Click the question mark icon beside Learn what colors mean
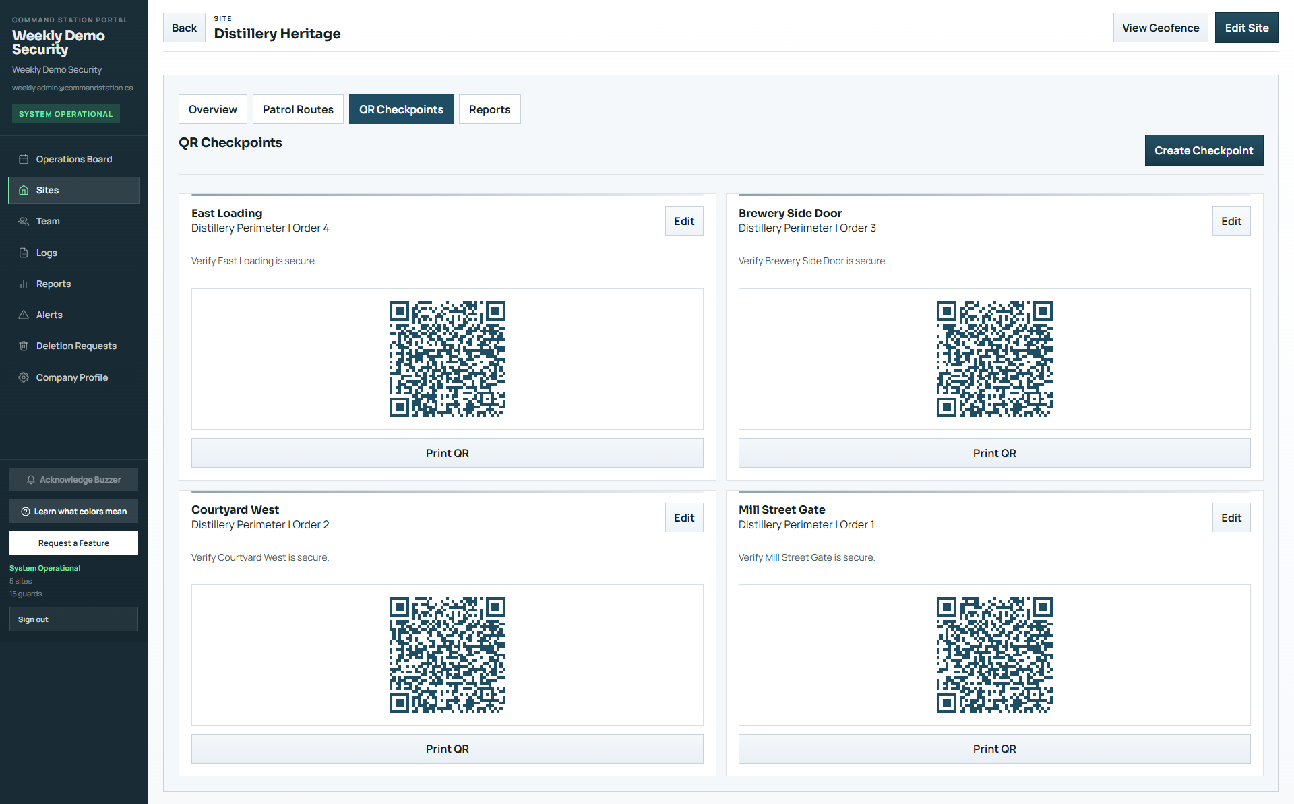The width and height of the screenshot is (1294, 804). 26,512
